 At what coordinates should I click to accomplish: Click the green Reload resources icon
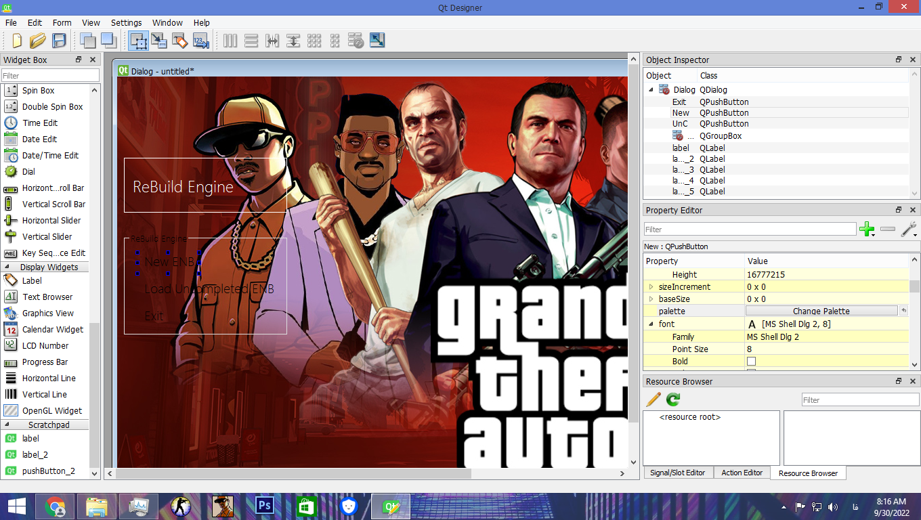(x=672, y=399)
